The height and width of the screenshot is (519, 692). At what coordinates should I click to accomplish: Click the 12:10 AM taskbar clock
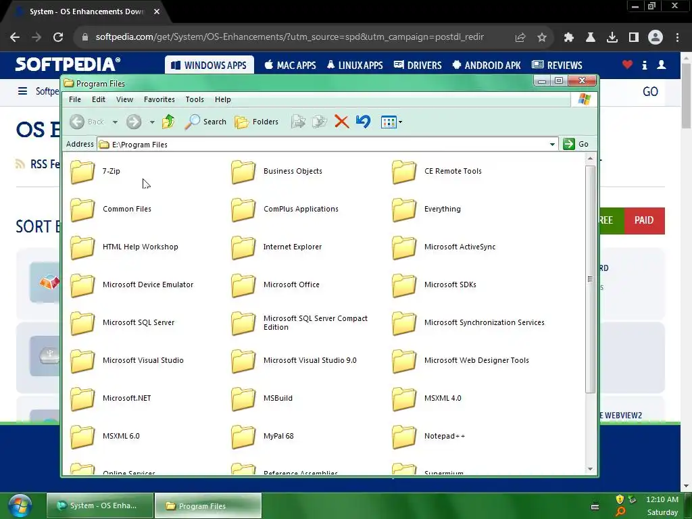point(662,499)
